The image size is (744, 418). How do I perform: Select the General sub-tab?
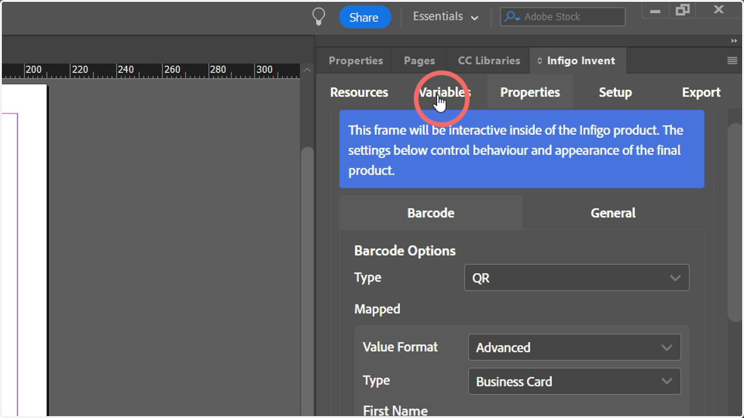coord(613,213)
